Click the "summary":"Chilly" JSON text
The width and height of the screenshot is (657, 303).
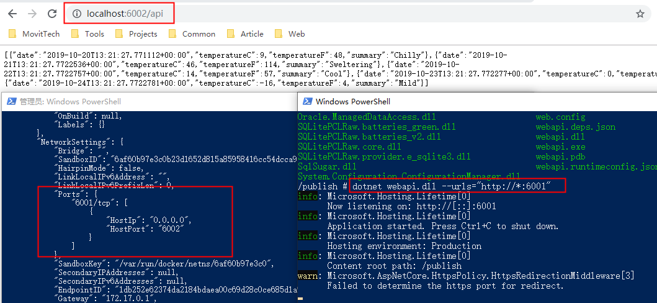(x=388, y=55)
